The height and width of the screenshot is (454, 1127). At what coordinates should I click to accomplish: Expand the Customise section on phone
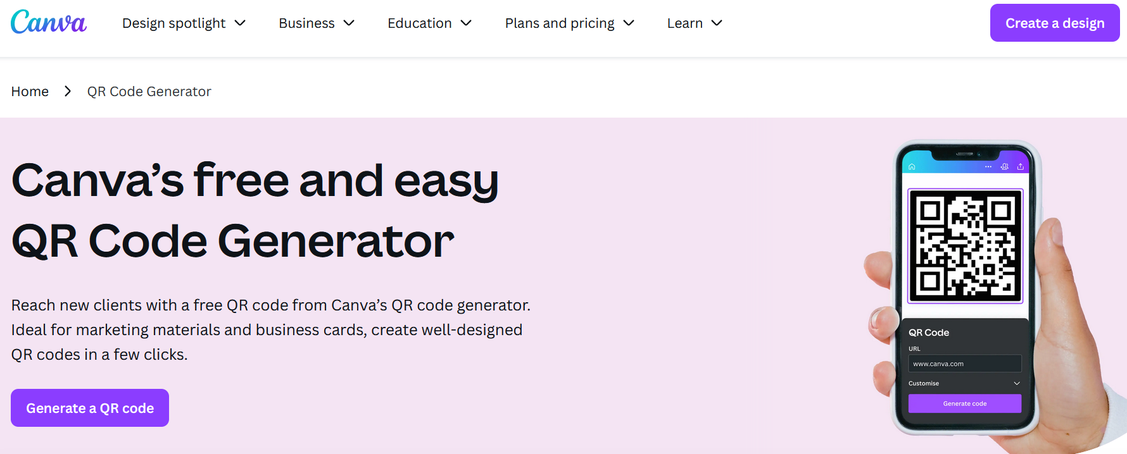965,383
